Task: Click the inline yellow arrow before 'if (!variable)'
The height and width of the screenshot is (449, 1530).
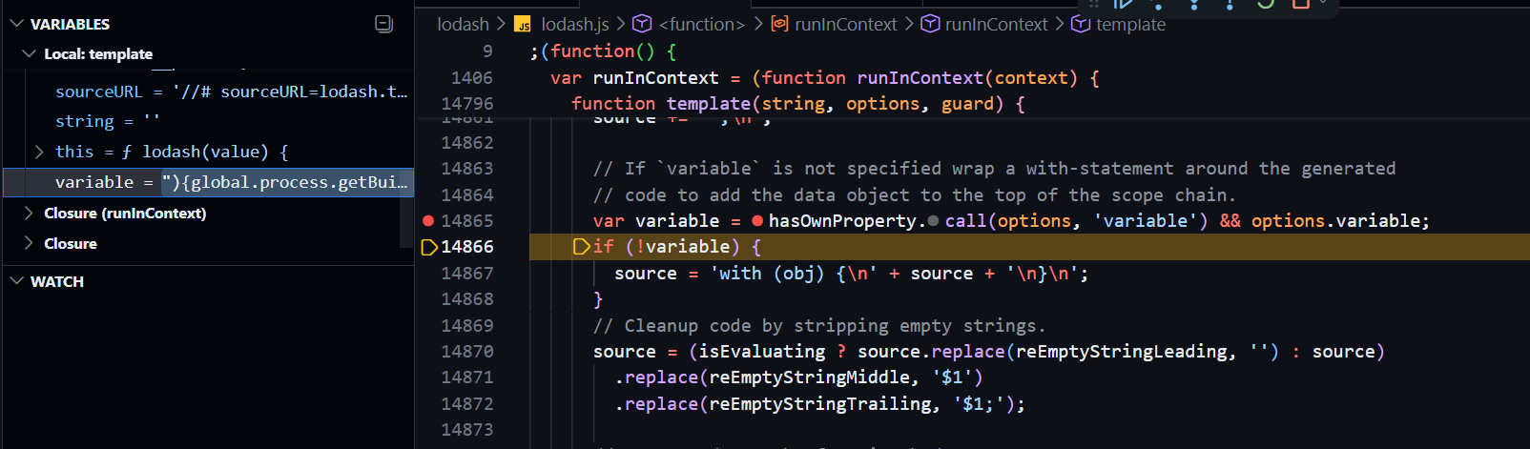Action: point(581,247)
